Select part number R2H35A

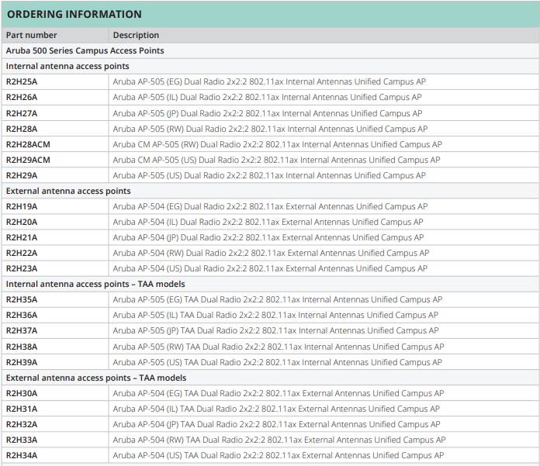click(22, 300)
